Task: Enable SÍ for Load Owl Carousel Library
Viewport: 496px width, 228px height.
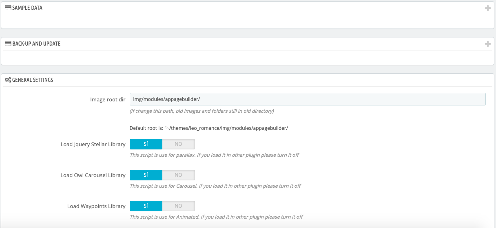Action: pos(146,175)
